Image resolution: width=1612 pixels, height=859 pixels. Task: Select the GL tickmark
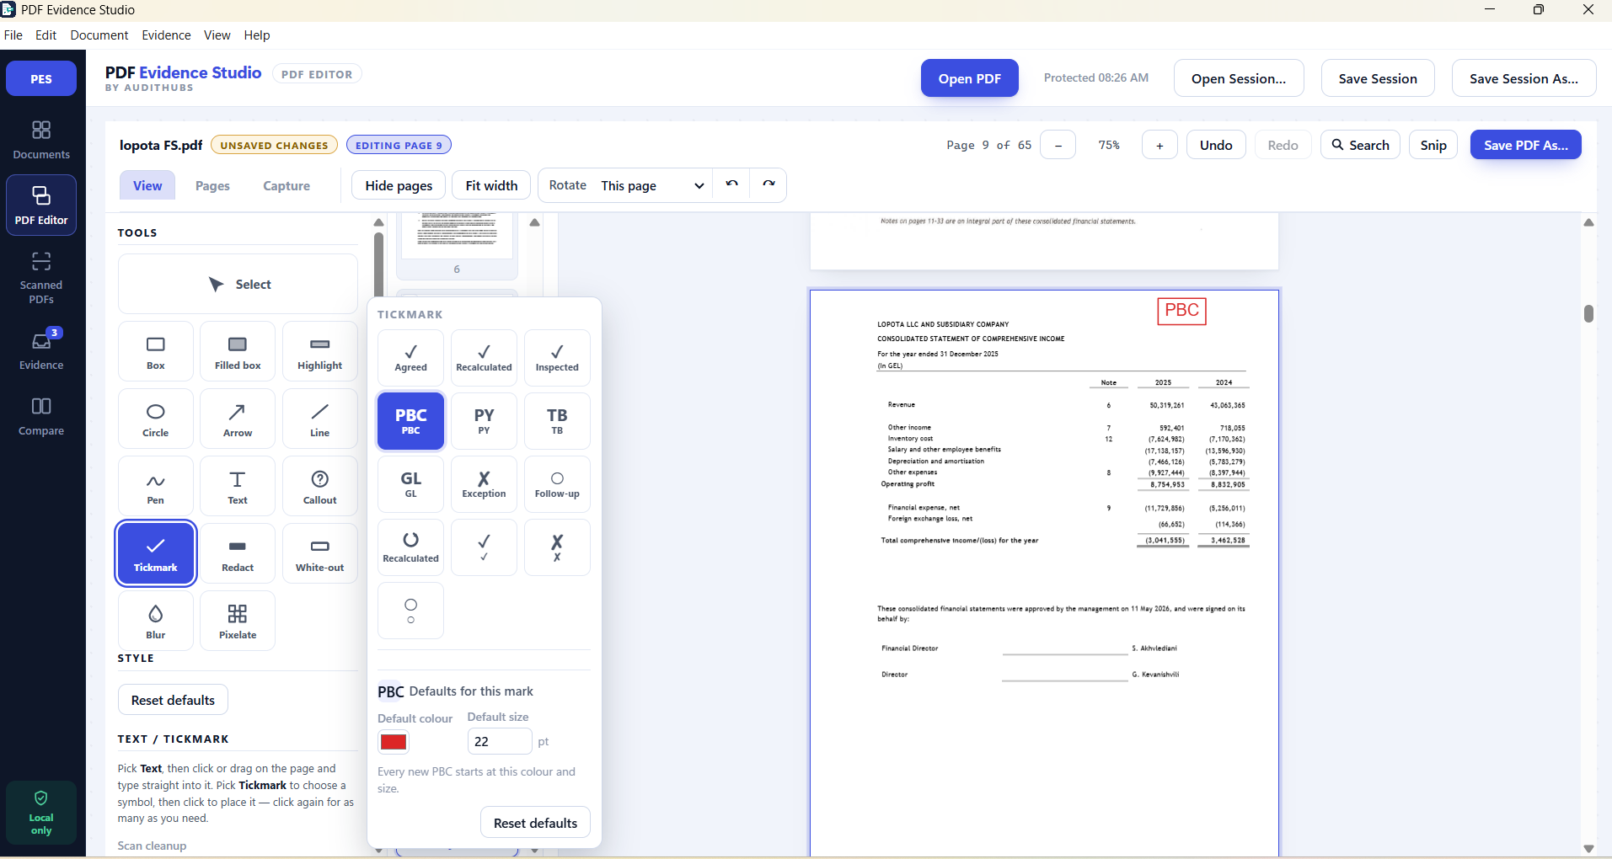click(x=411, y=484)
